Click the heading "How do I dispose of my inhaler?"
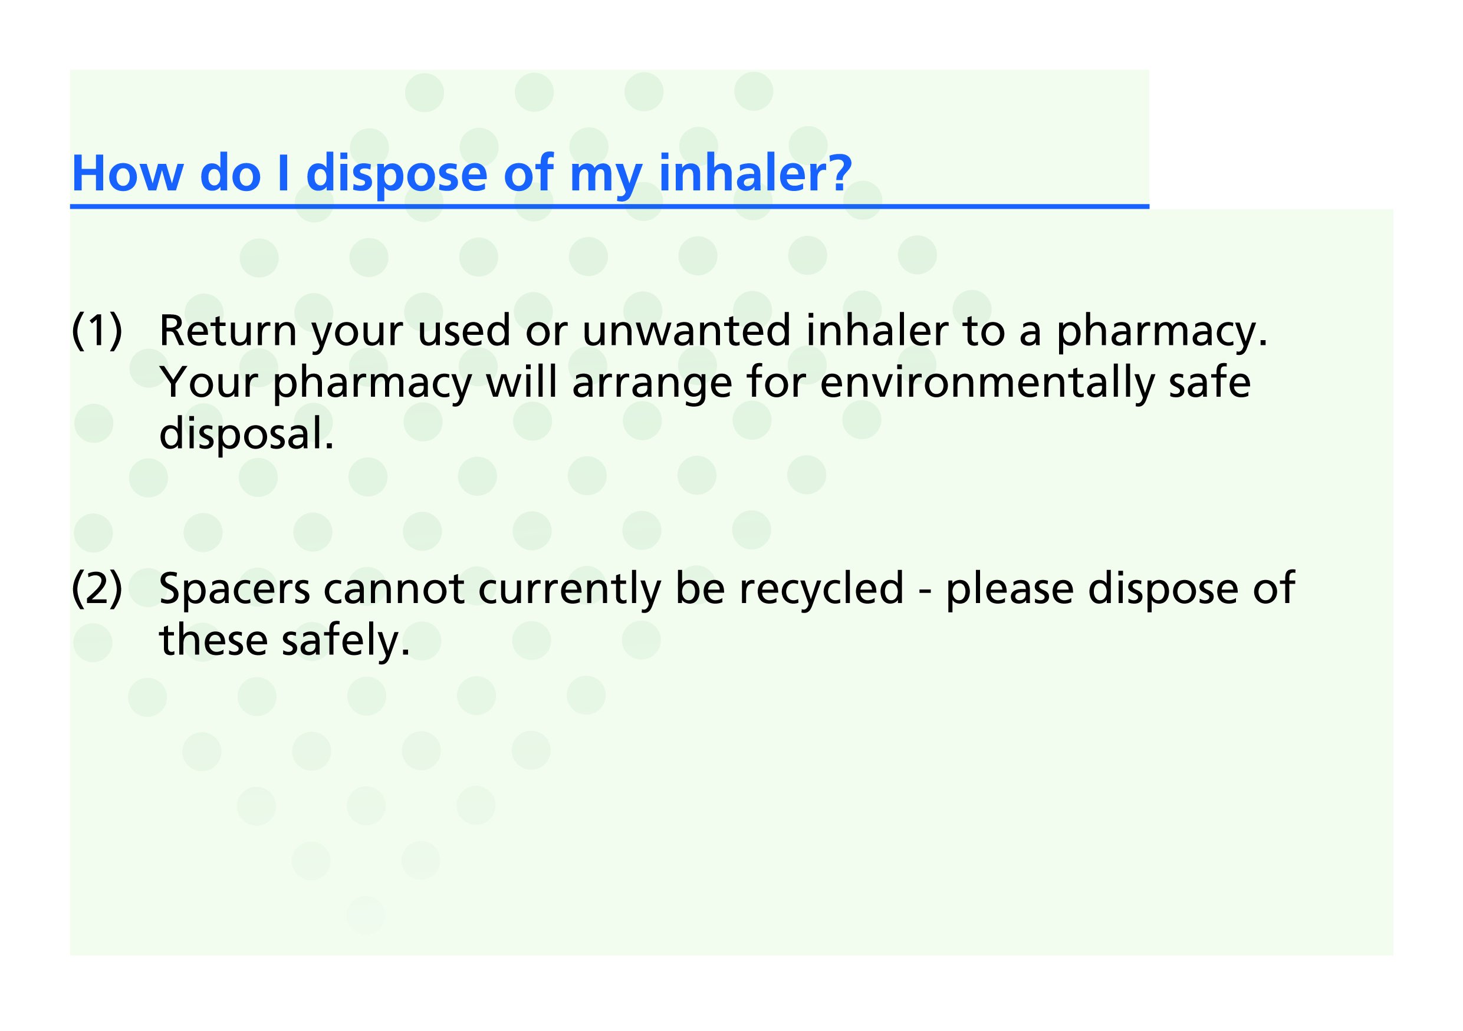Viewport: 1463px width, 1031px height. tap(461, 173)
